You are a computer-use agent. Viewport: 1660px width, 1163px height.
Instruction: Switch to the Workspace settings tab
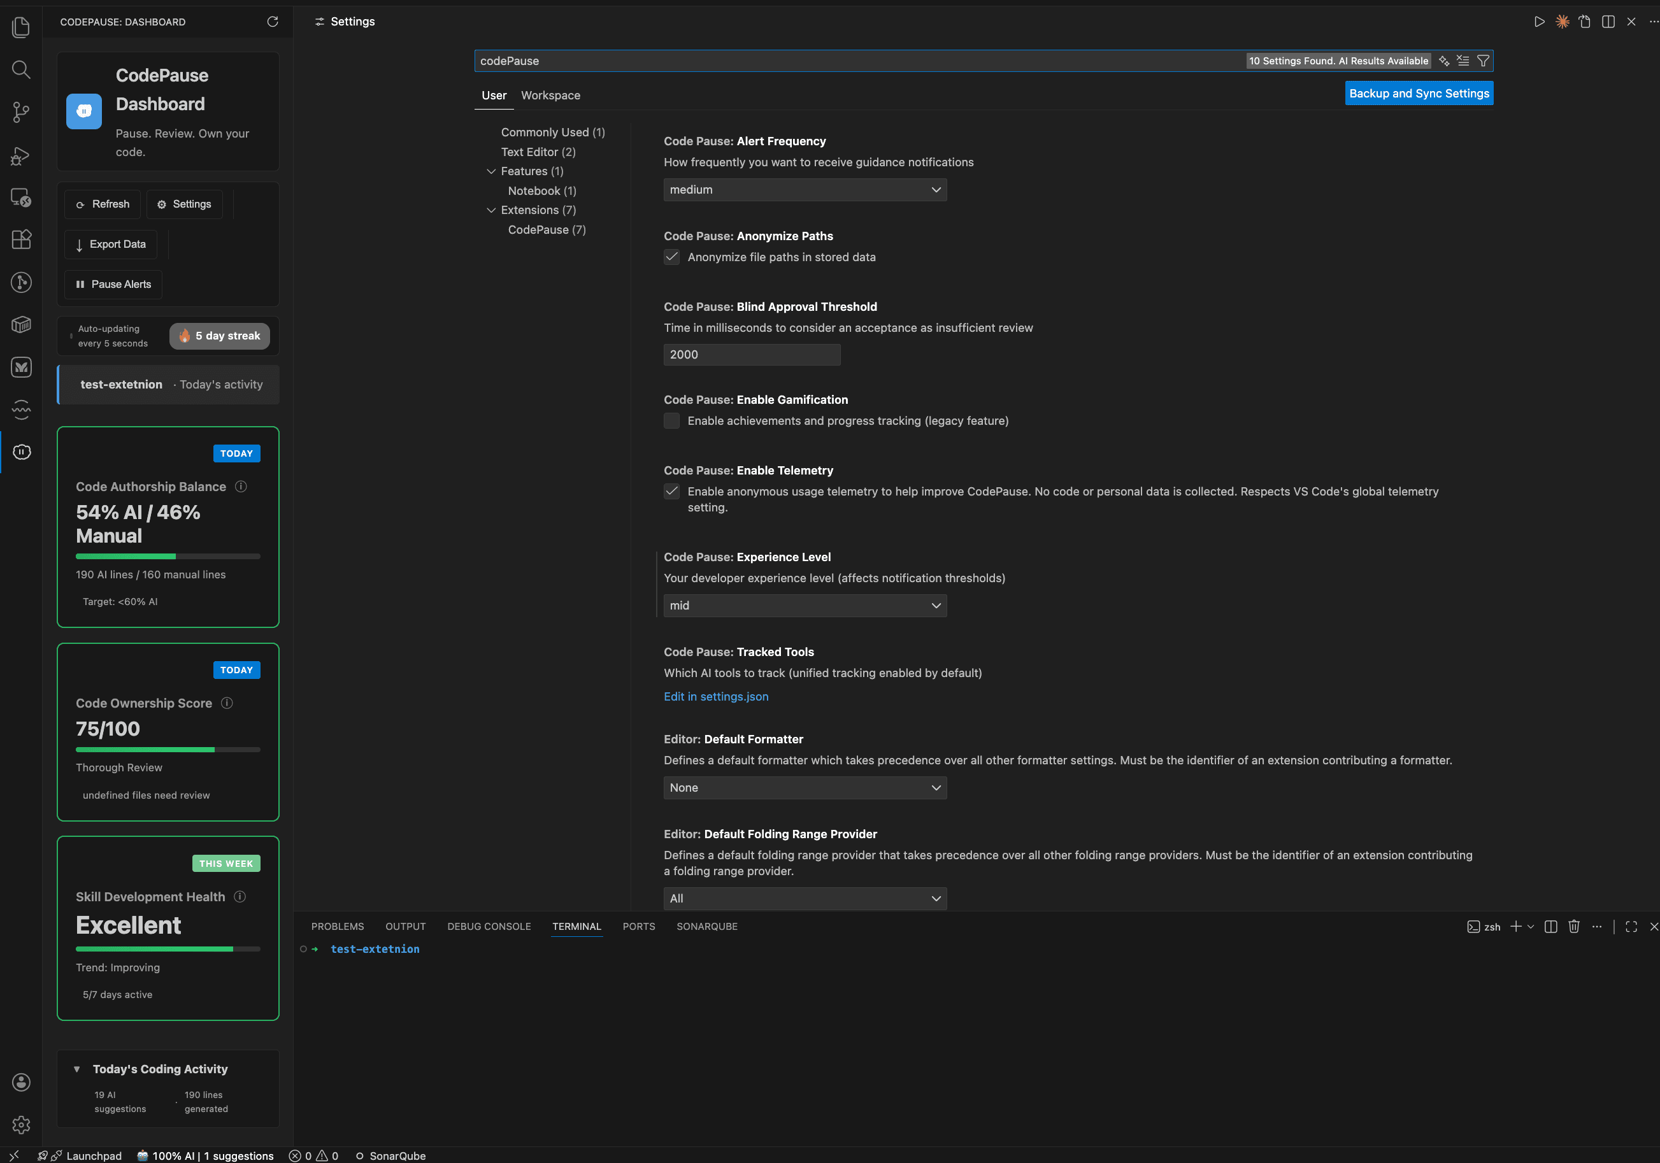pyautogui.click(x=550, y=96)
